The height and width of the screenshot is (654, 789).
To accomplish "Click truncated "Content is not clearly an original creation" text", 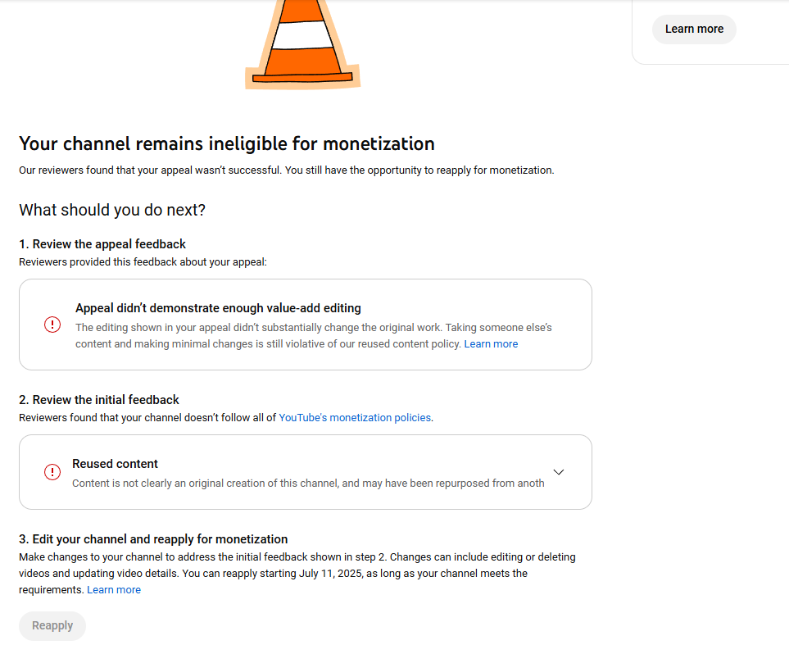I will point(308,484).
